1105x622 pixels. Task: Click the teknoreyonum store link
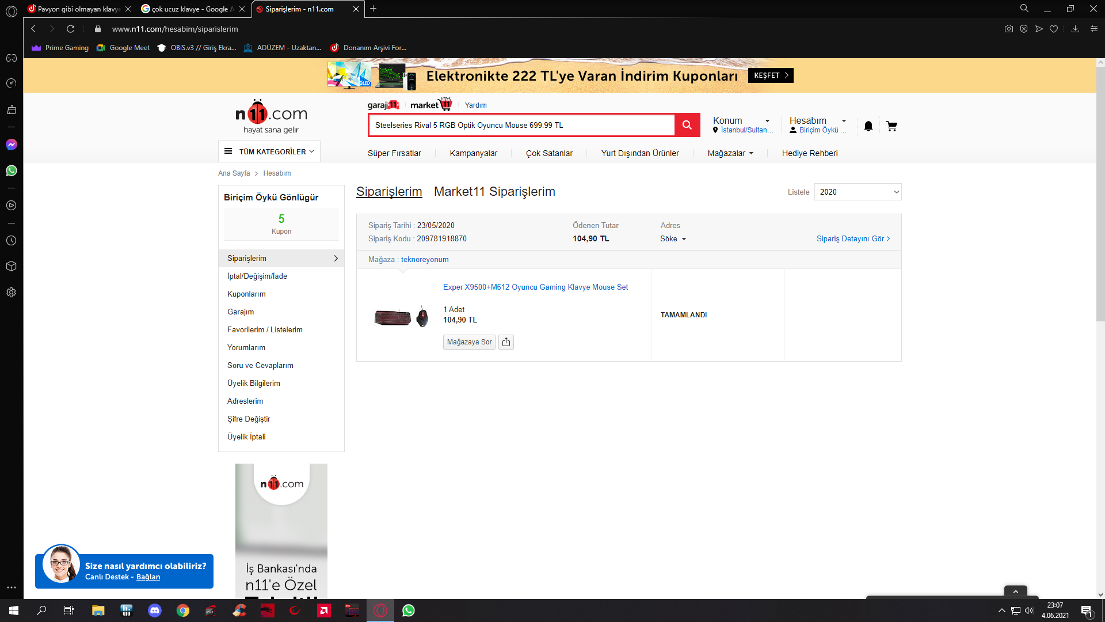(425, 260)
